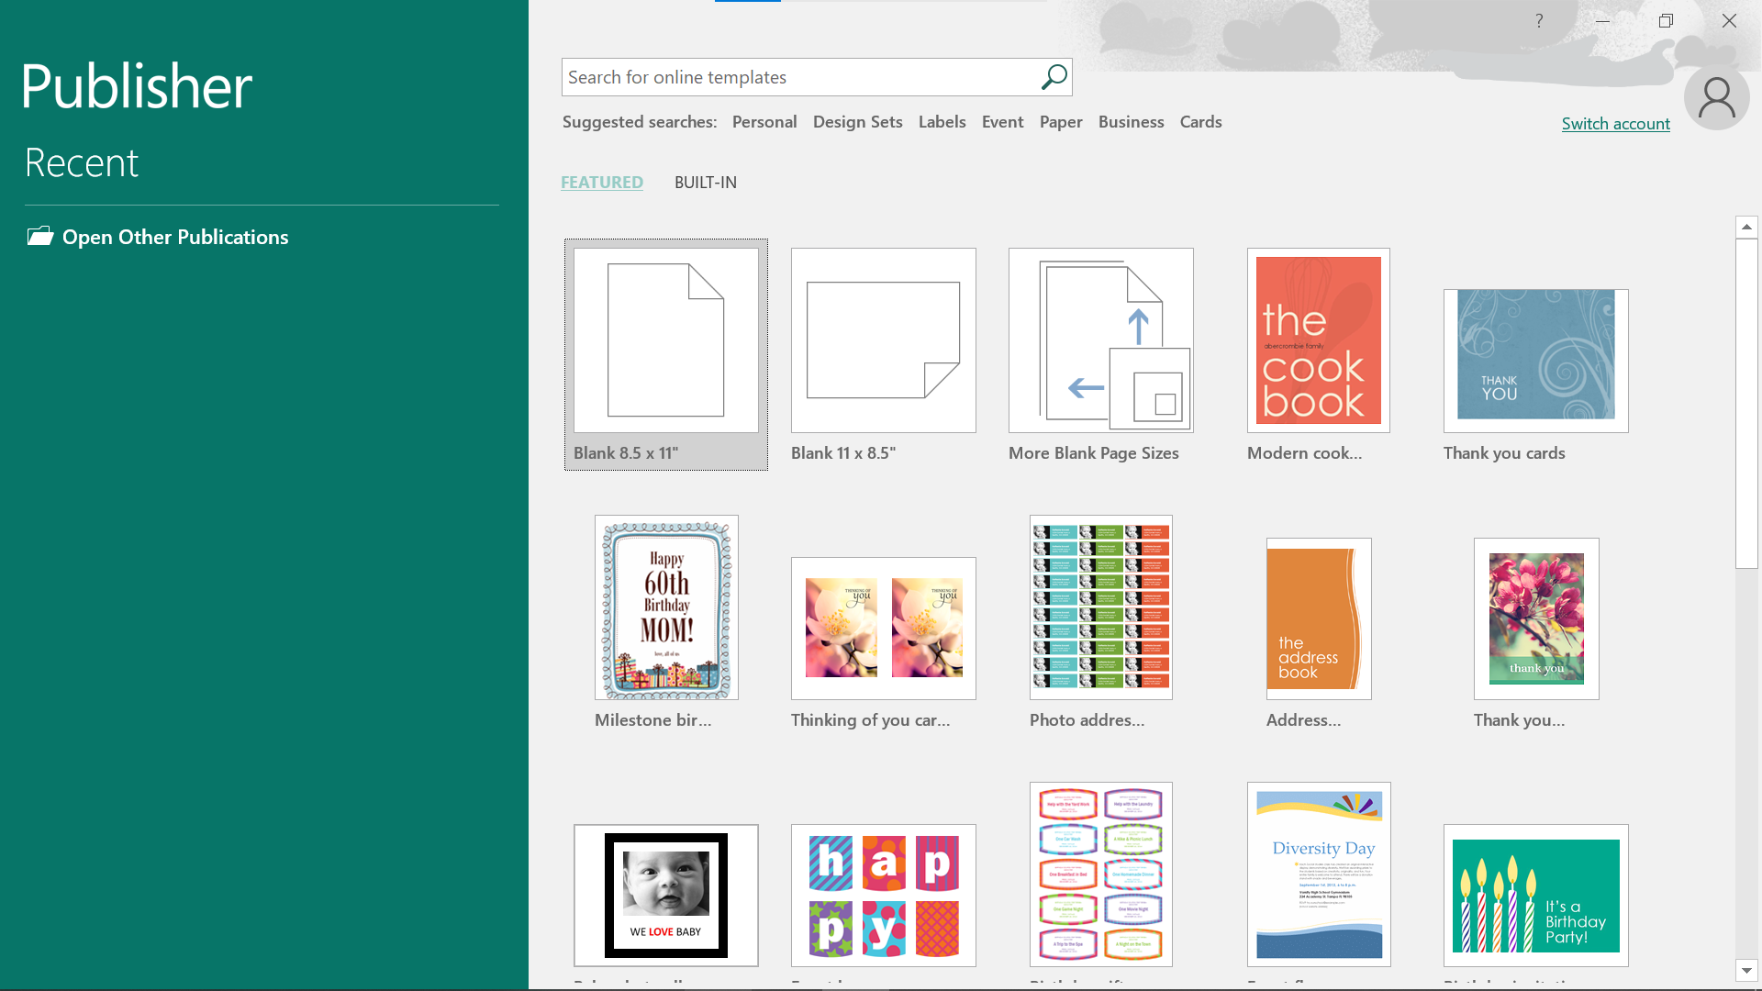Click the vertical scrollbar thumb
This screenshot has height=991, width=1762.
tap(1746, 404)
